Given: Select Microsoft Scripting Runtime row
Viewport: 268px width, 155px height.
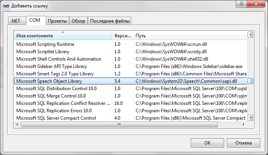Looking at the screenshot, I should [x=131, y=44].
